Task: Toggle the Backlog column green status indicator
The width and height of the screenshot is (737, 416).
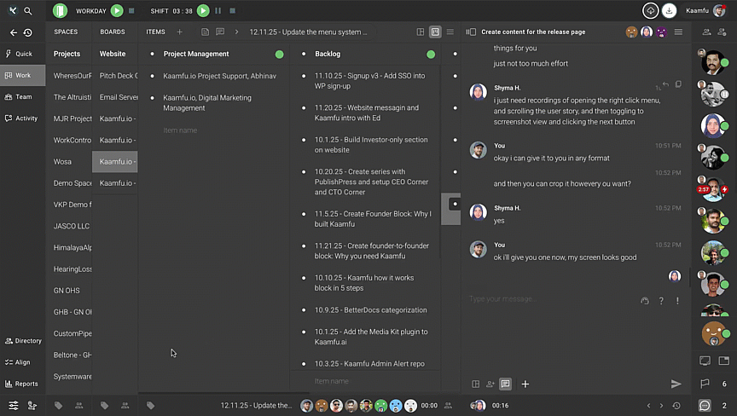Action: [431, 54]
